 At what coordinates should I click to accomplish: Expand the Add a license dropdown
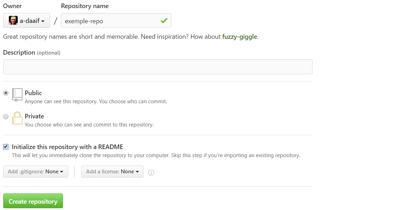(x=112, y=172)
